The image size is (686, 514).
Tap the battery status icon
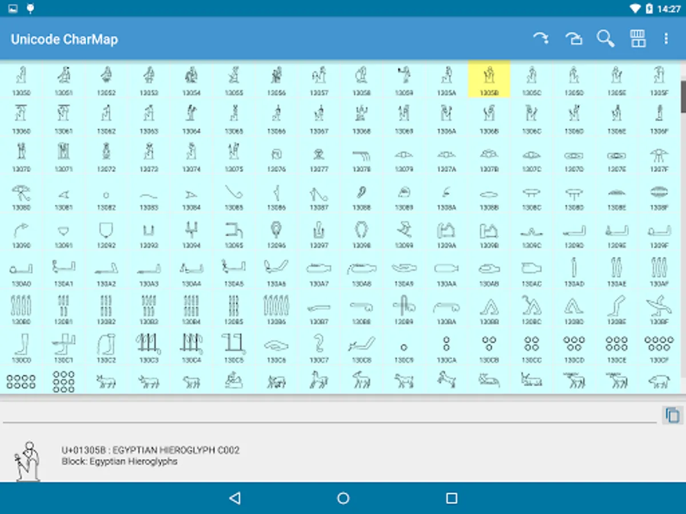tap(649, 9)
